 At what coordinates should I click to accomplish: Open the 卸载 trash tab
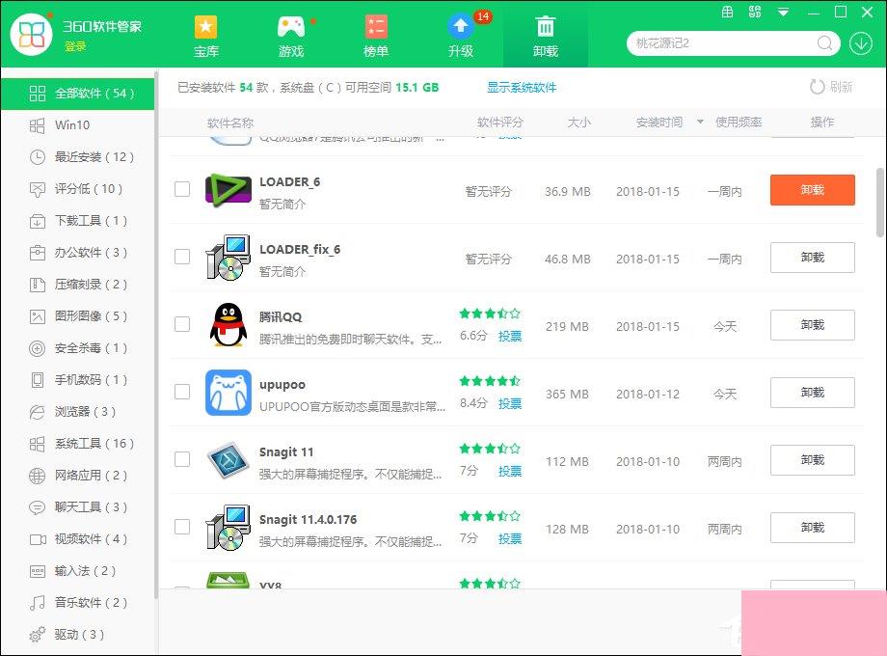546,37
